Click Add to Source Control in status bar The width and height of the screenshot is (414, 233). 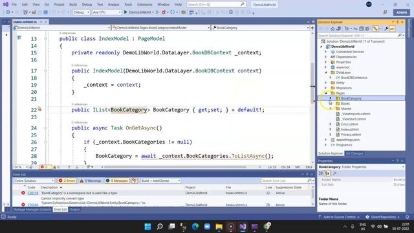[x=339, y=217]
